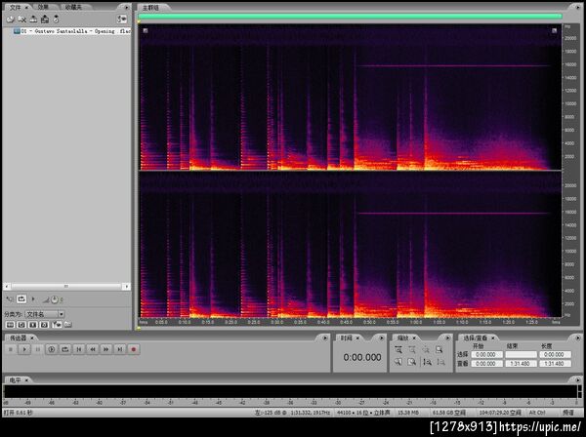
Task: Click Go to beginning button in transport
Action: pyautogui.click(x=79, y=349)
